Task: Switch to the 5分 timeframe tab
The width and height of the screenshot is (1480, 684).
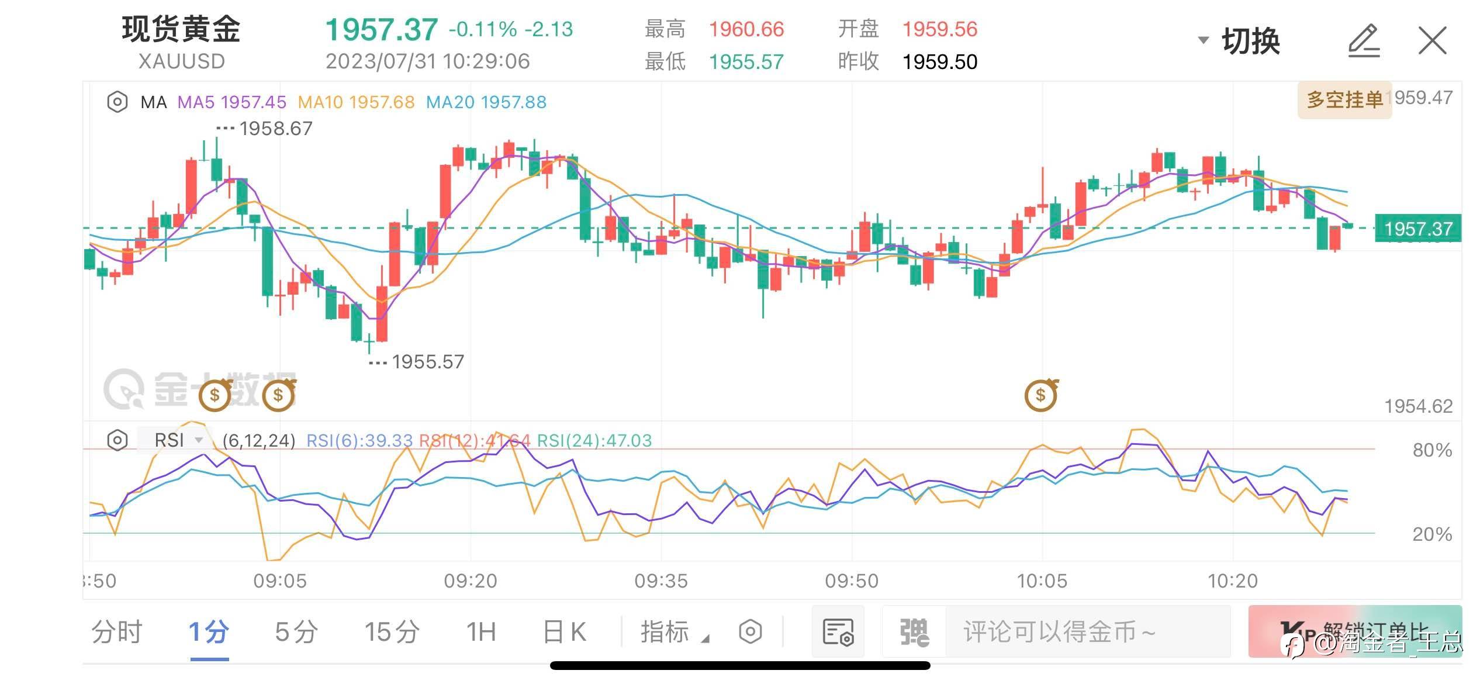Action: coord(296,632)
